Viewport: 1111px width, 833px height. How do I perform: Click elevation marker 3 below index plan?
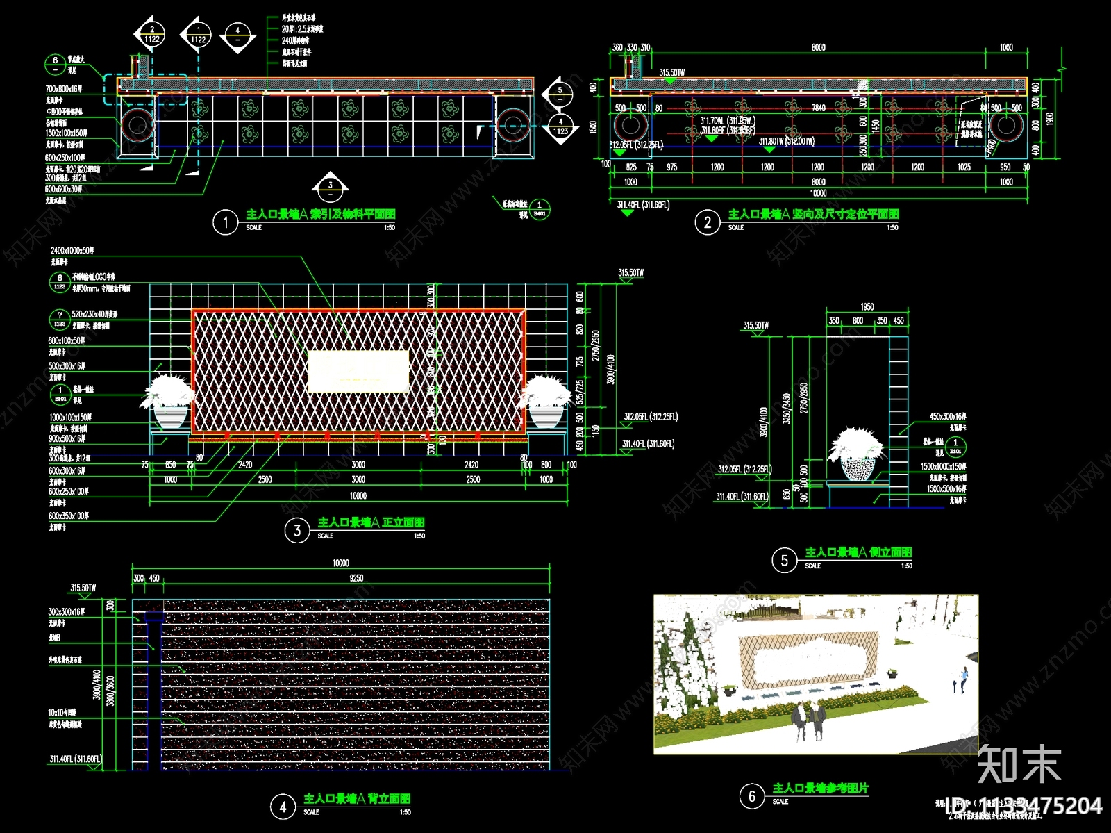coord(330,189)
